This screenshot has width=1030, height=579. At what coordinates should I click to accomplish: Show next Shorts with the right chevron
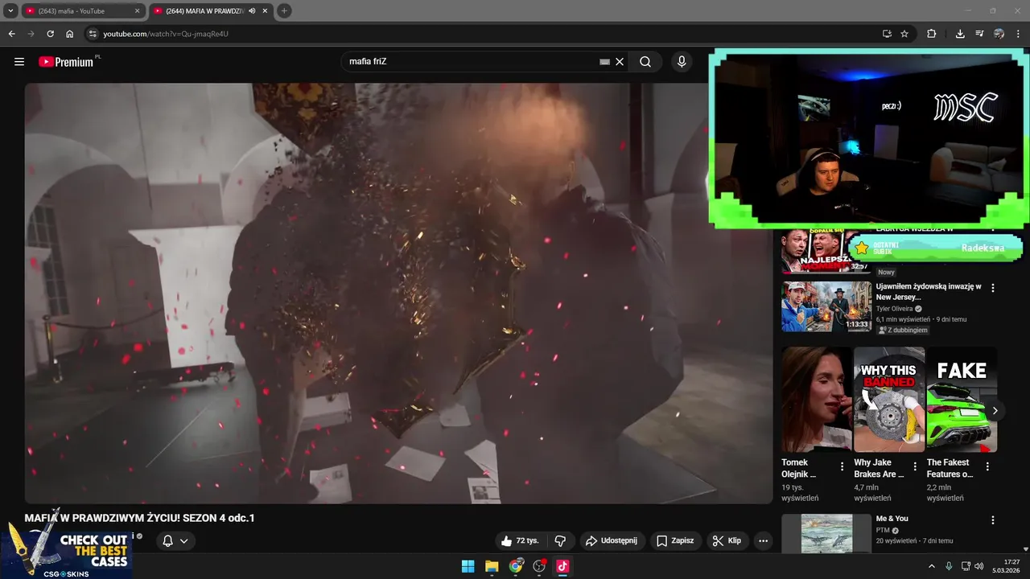[995, 410]
